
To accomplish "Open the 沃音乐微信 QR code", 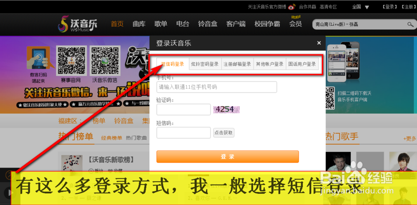I will [x=105, y=60].
